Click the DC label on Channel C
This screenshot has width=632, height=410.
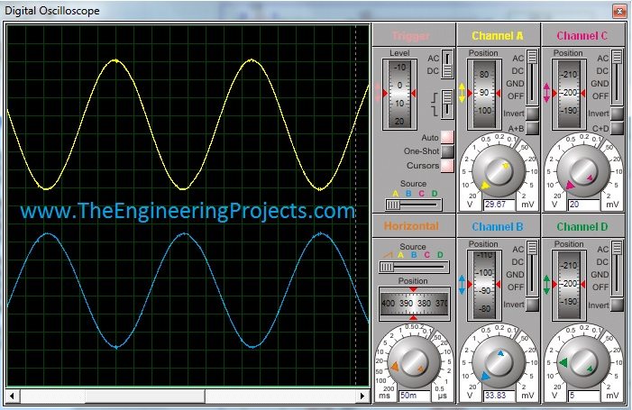tap(602, 71)
